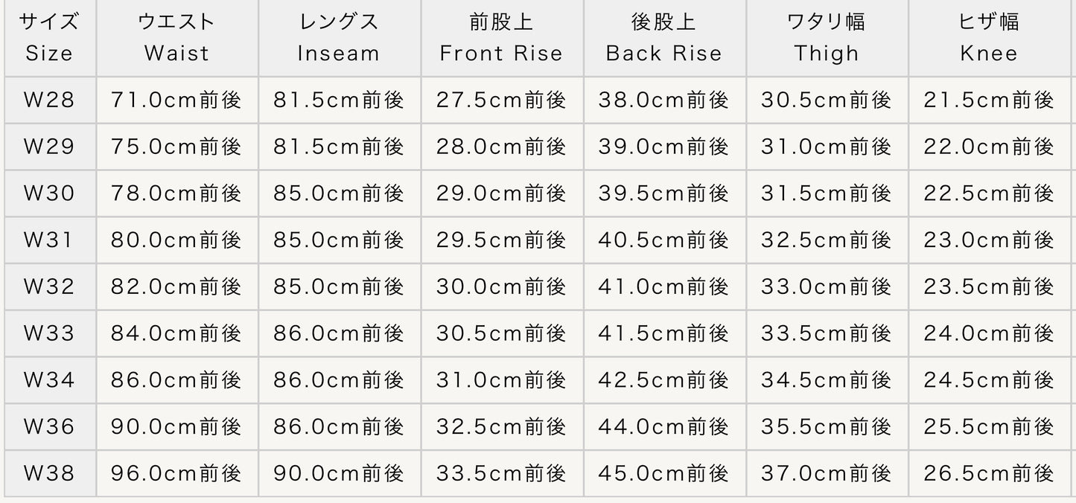This screenshot has height=503, width=1076.
Task: Click the W38 inseam value 90.0cm
Action: (339, 472)
